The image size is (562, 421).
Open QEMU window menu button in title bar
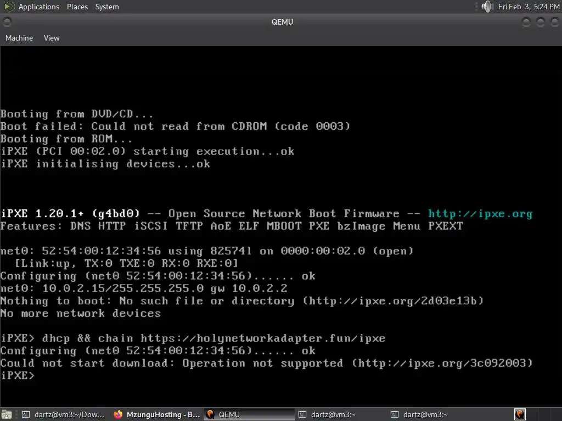pos(7,22)
